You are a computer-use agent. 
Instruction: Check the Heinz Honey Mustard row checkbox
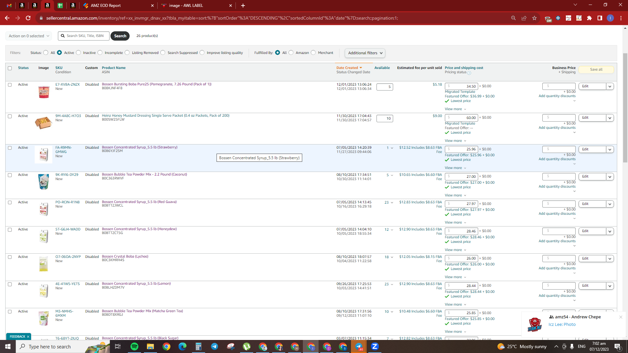click(x=10, y=116)
